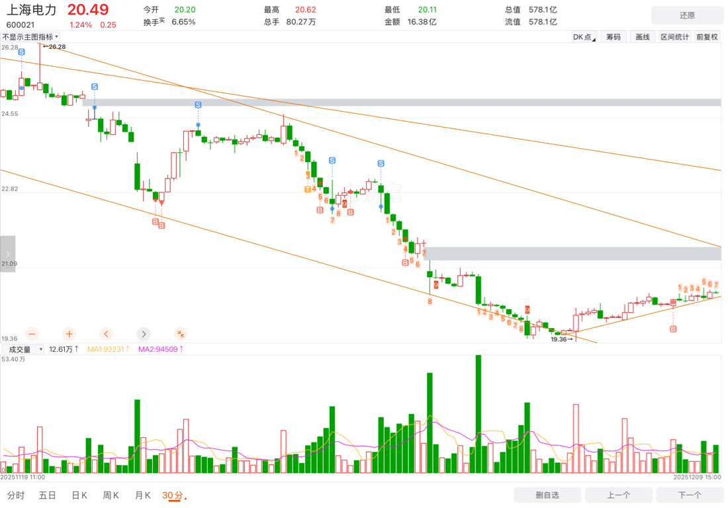Click the 删自选 button
728x508 pixels.
(547, 495)
